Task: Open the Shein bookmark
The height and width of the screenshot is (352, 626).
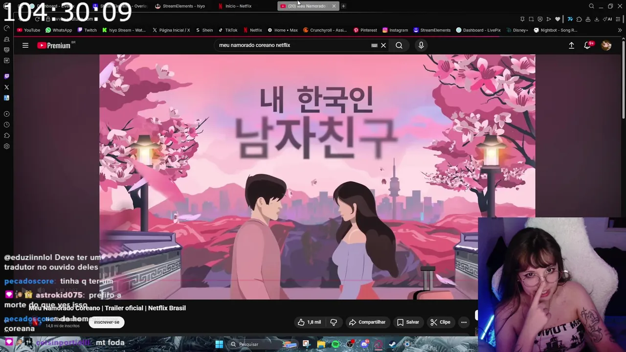Action: pyautogui.click(x=204, y=30)
